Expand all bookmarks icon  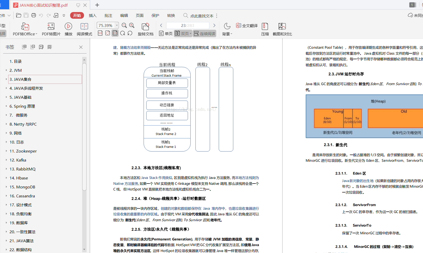tap(24, 47)
